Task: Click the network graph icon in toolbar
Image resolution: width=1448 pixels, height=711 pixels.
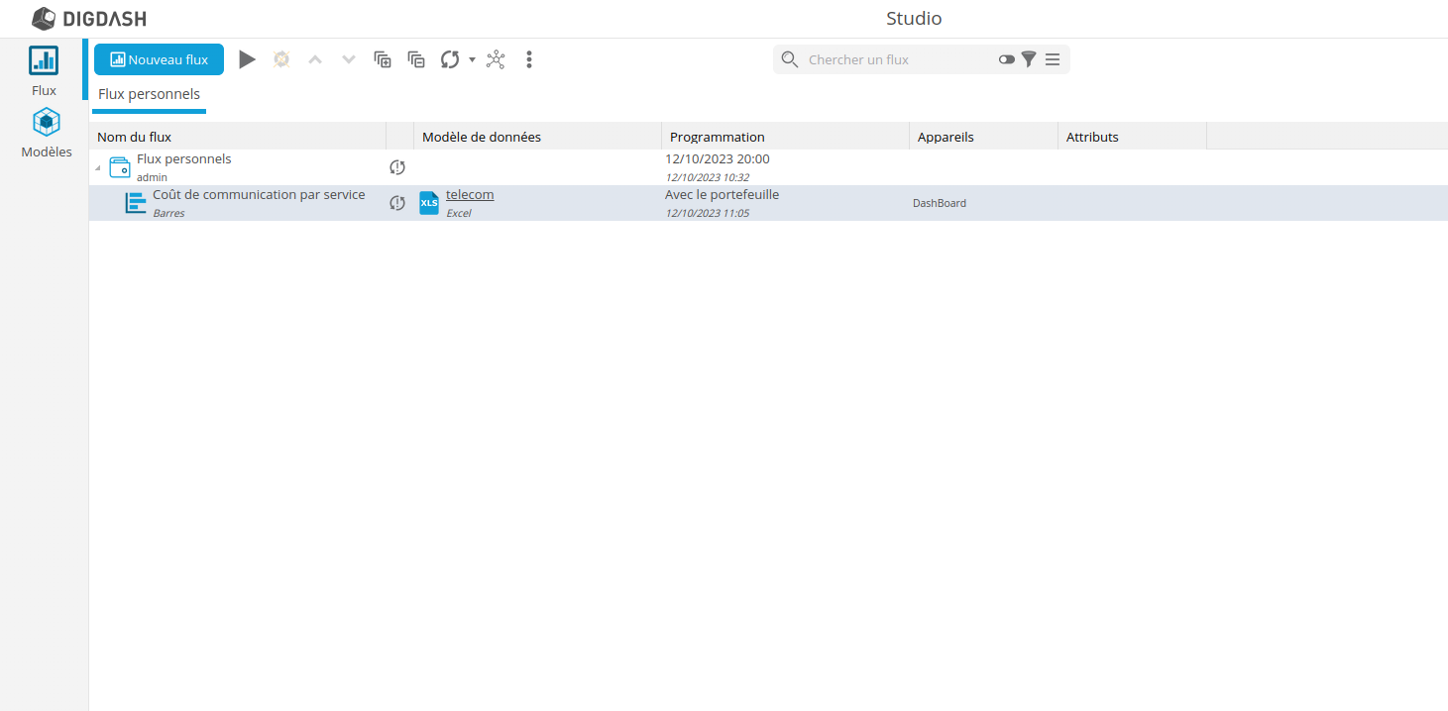Action: pyautogui.click(x=496, y=59)
